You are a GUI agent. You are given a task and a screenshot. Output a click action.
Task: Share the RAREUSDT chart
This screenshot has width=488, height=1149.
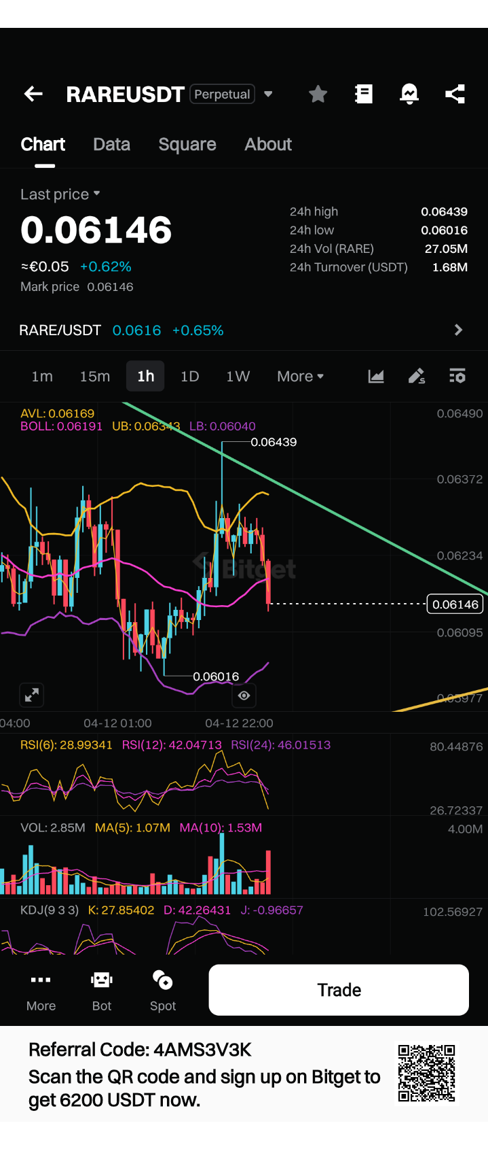pos(455,94)
